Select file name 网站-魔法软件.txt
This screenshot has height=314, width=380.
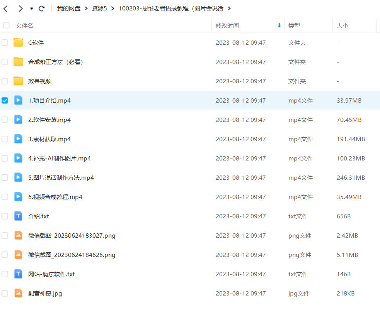51,274
